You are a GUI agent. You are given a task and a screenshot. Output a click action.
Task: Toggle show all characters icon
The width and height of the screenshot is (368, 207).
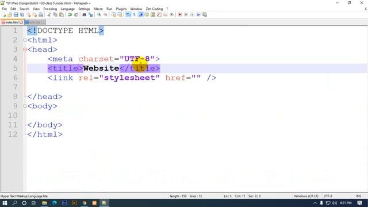pyautogui.click(x=134, y=14)
